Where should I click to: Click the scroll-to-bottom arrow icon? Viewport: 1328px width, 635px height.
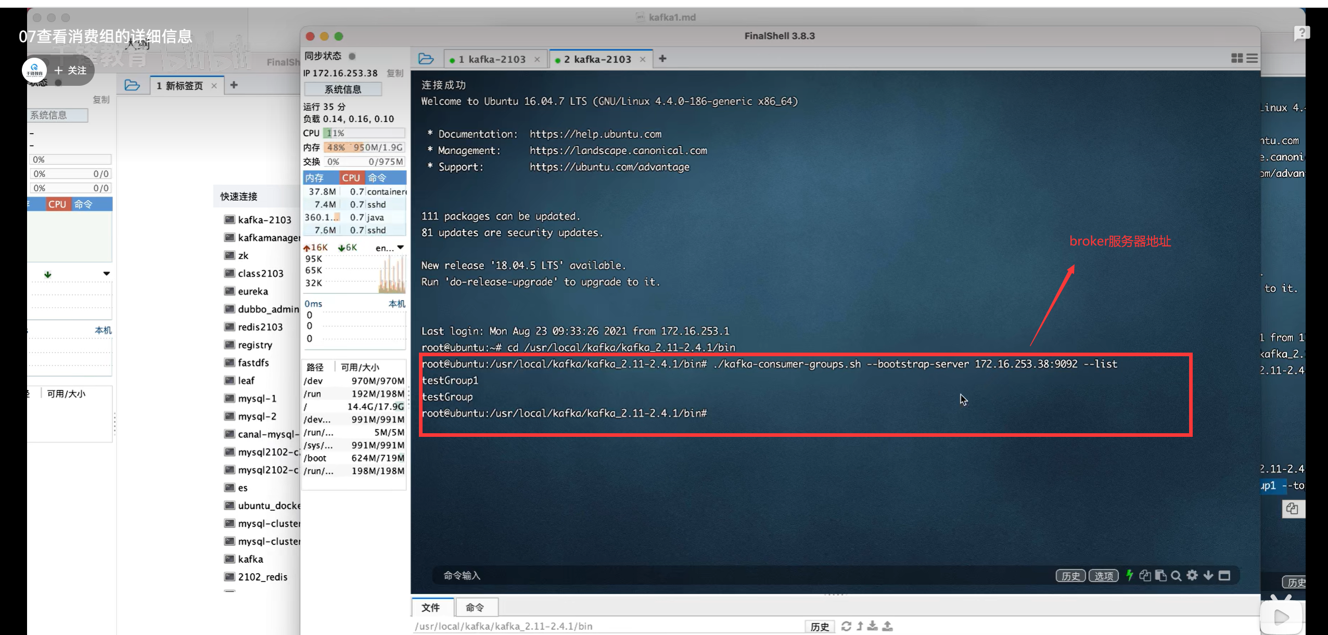pyautogui.click(x=1208, y=575)
